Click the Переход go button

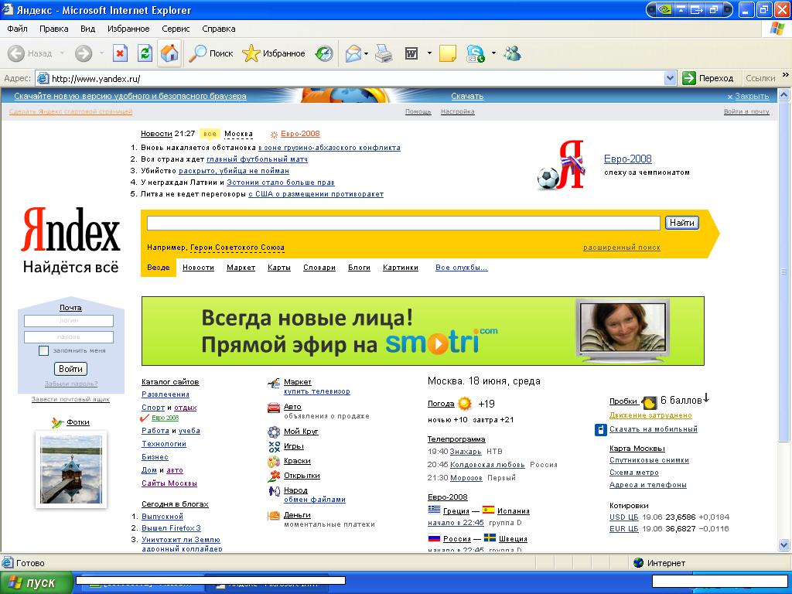tap(708, 78)
